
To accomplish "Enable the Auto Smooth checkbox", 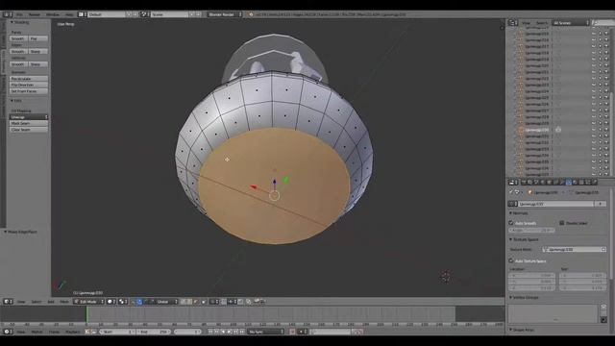I will 511,223.
